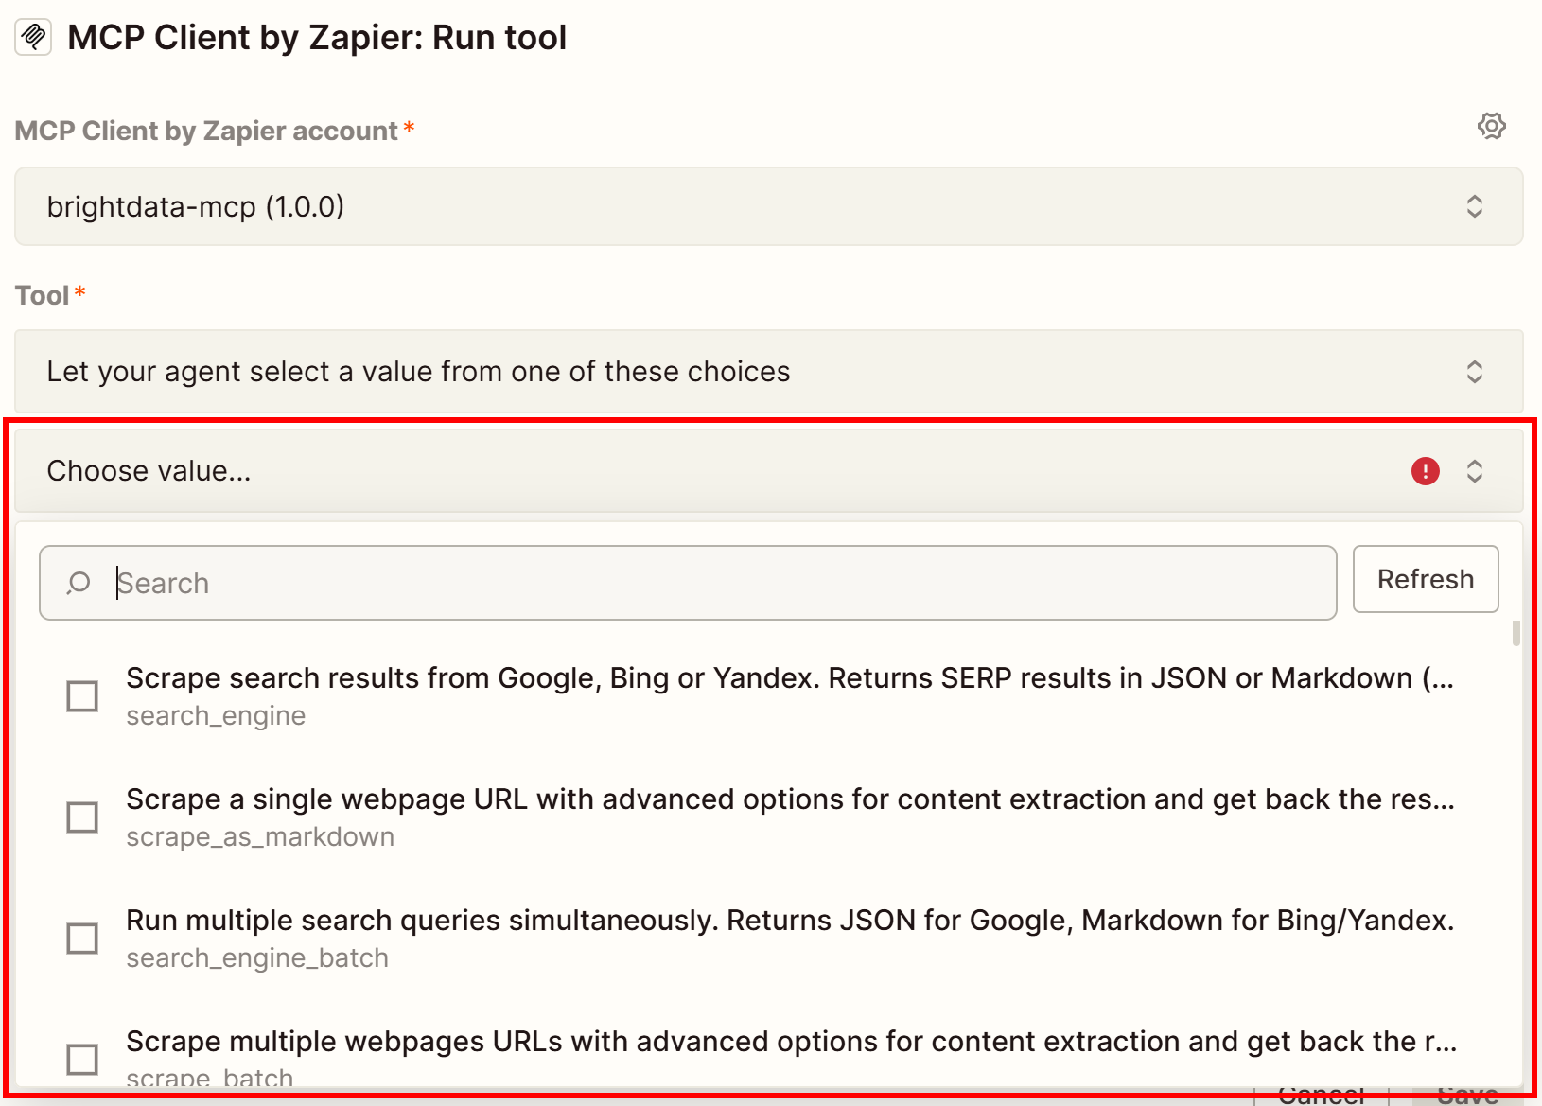The width and height of the screenshot is (1542, 1106).
Task: Check the scrape_batch checkbox
Action: 82,1059
